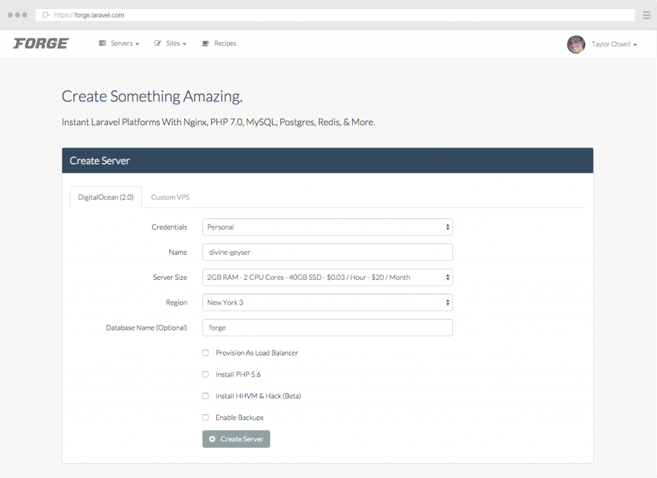The height and width of the screenshot is (478, 657).
Task: Switch to the Custom VPS tab
Action: [170, 197]
